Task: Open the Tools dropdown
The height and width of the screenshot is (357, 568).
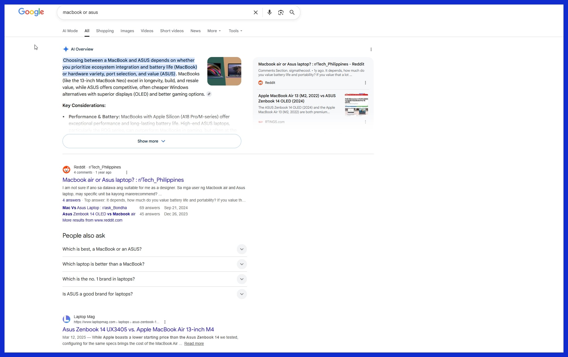Action: tap(235, 31)
